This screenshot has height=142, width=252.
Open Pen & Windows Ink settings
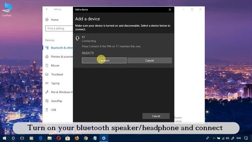[62, 92]
